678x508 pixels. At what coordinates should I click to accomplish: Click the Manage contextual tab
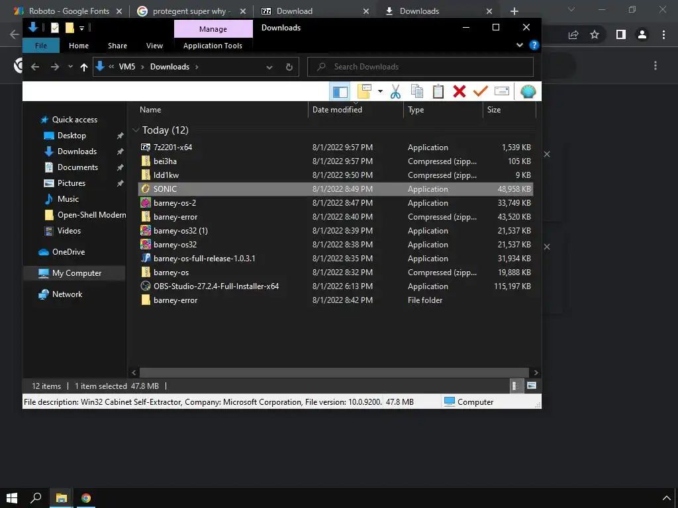click(213, 29)
